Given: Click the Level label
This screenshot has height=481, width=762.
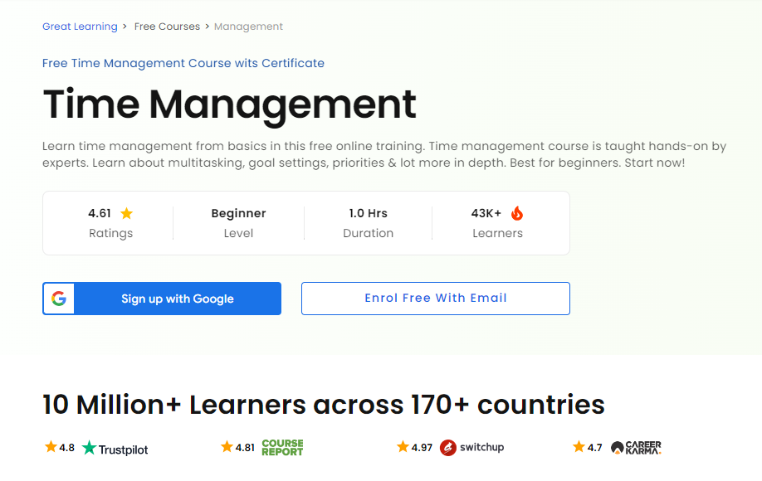Looking at the screenshot, I should pos(238,234).
